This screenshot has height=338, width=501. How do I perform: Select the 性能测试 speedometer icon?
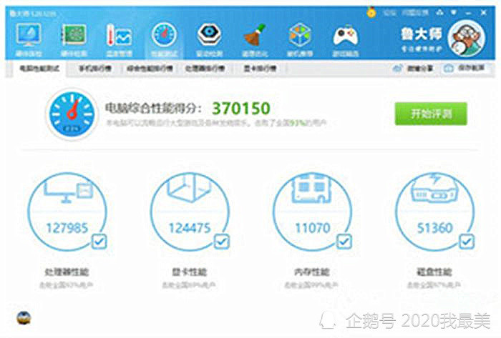pos(164,35)
